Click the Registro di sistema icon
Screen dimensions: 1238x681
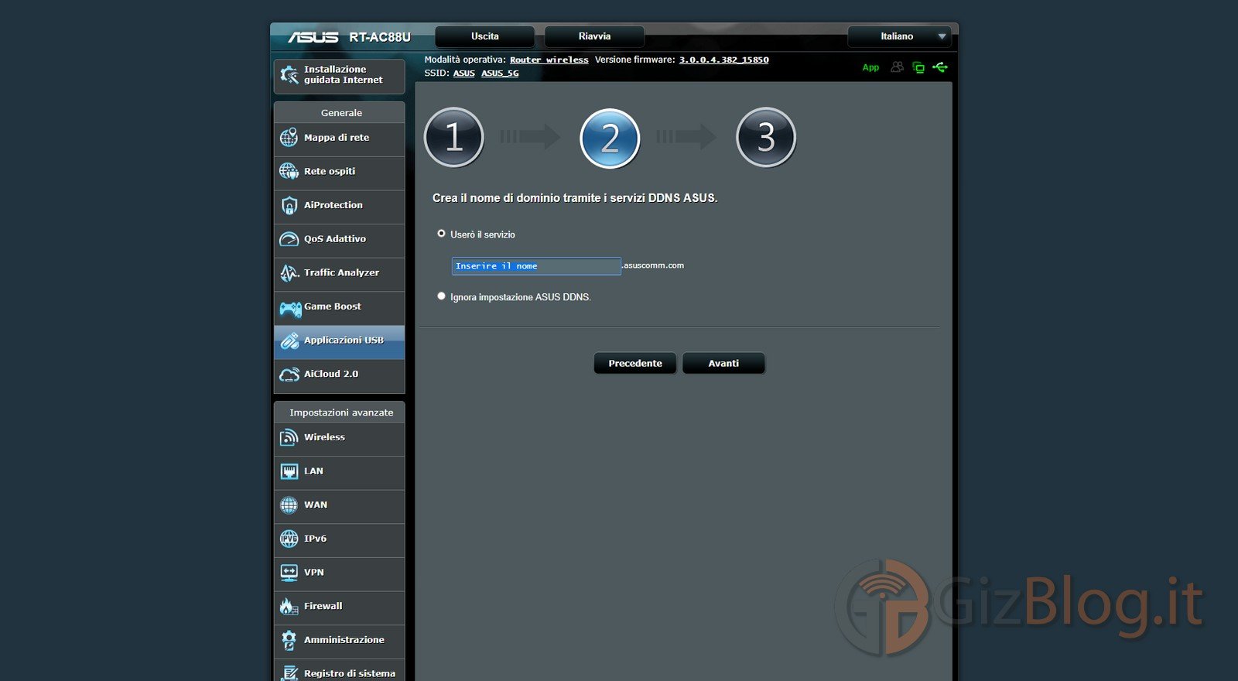coord(289,672)
